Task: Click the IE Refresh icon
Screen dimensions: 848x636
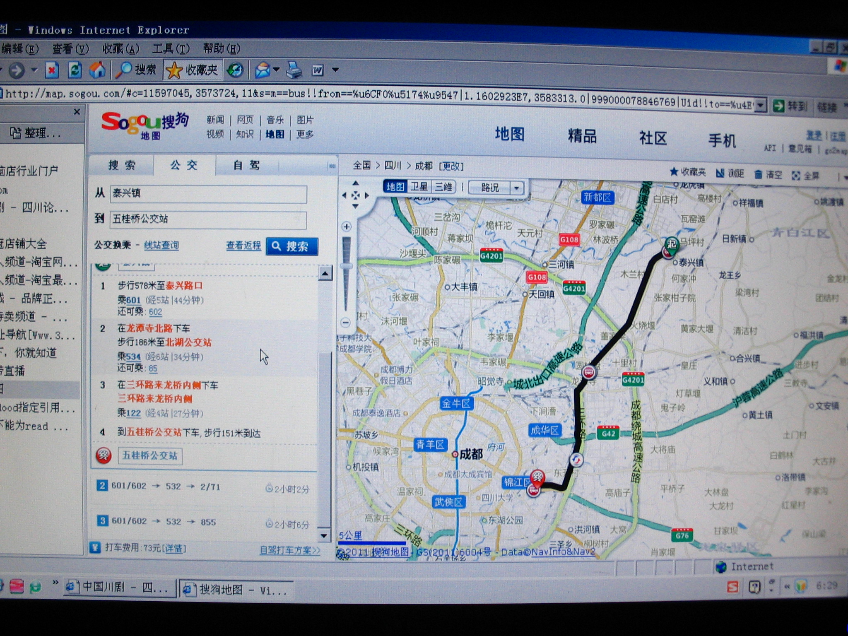Action: (75, 70)
